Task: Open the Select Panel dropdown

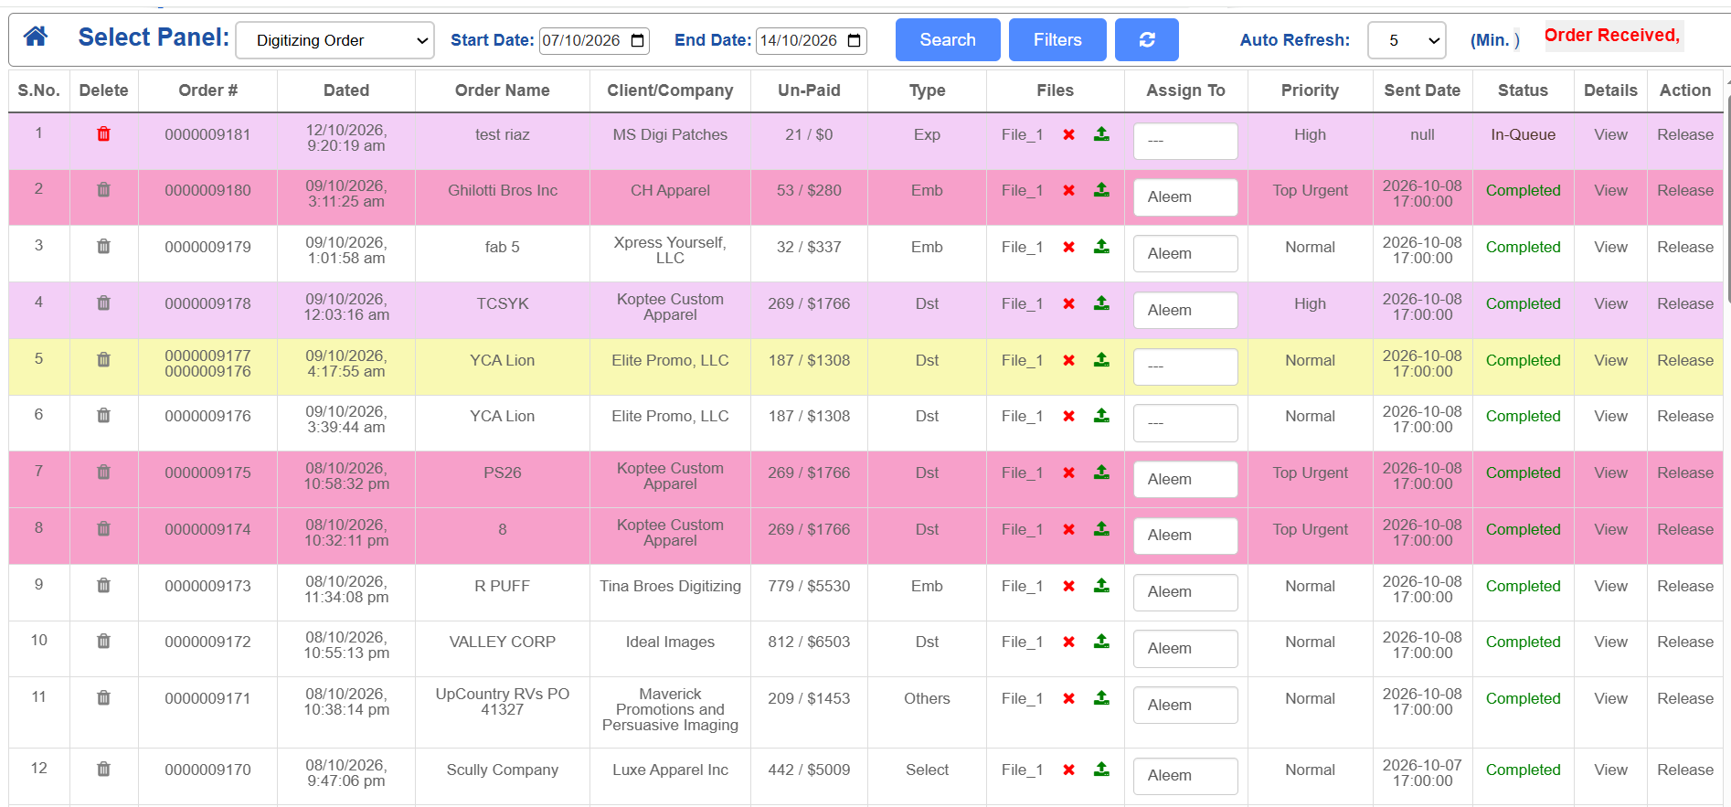Action: point(335,40)
